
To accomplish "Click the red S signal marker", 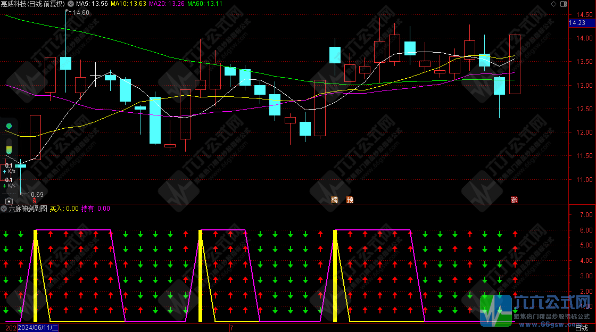I will click(x=35, y=201).
